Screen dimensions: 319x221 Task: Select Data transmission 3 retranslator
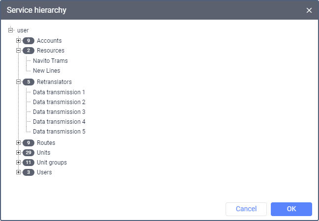pos(59,112)
